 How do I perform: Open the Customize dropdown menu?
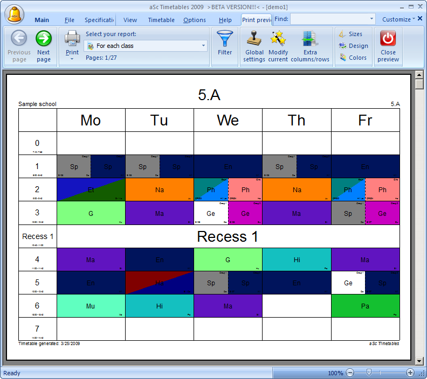coord(399,19)
